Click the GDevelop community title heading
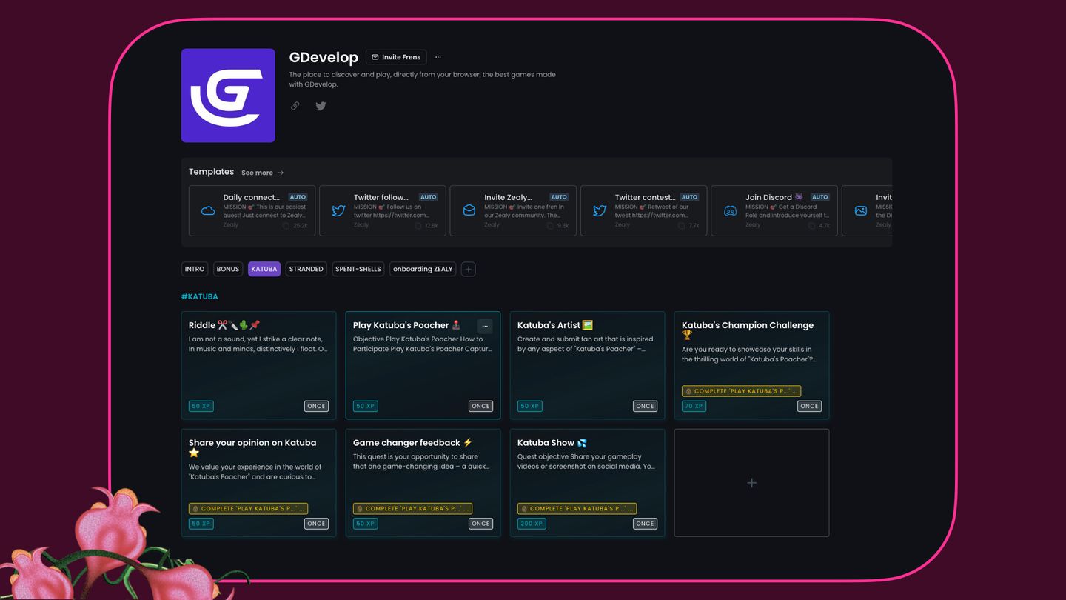The image size is (1066, 600). point(324,58)
